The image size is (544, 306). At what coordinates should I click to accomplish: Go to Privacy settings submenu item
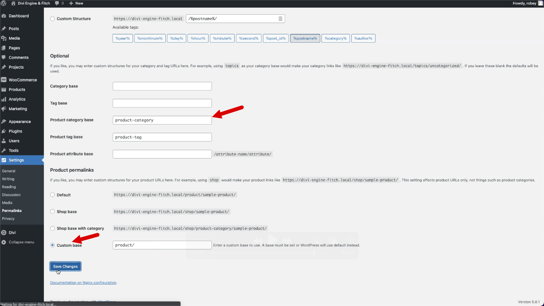point(8,218)
